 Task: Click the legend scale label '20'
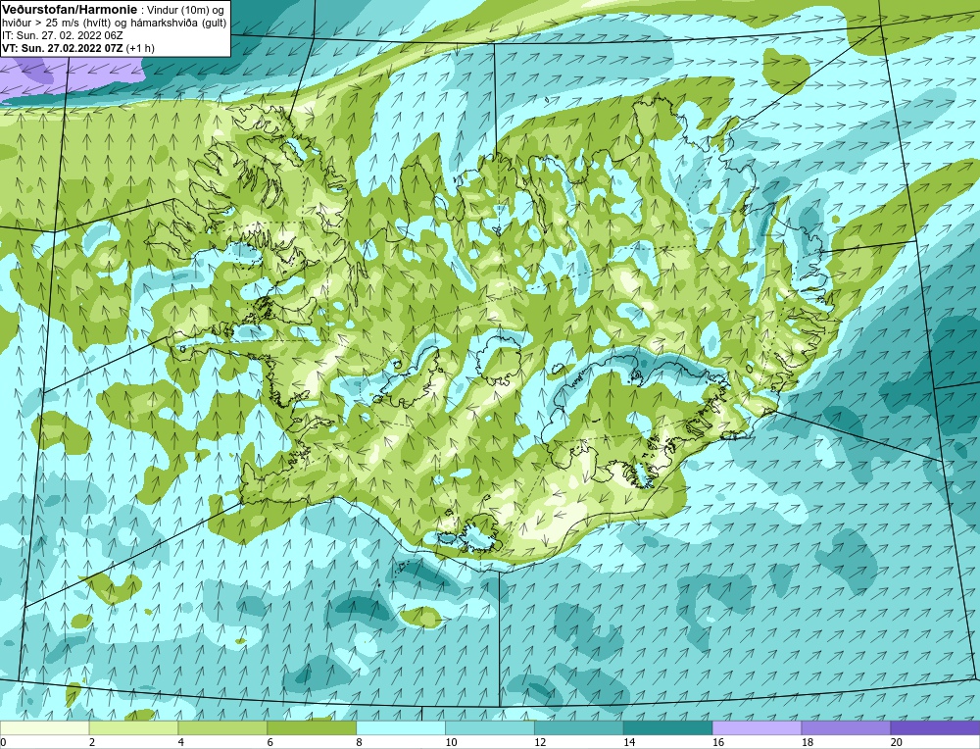[897, 742]
